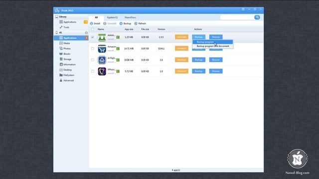Click the circular icon beside the 4S device
The width and height of the screenshot is (319, 179).
(86, 33)
